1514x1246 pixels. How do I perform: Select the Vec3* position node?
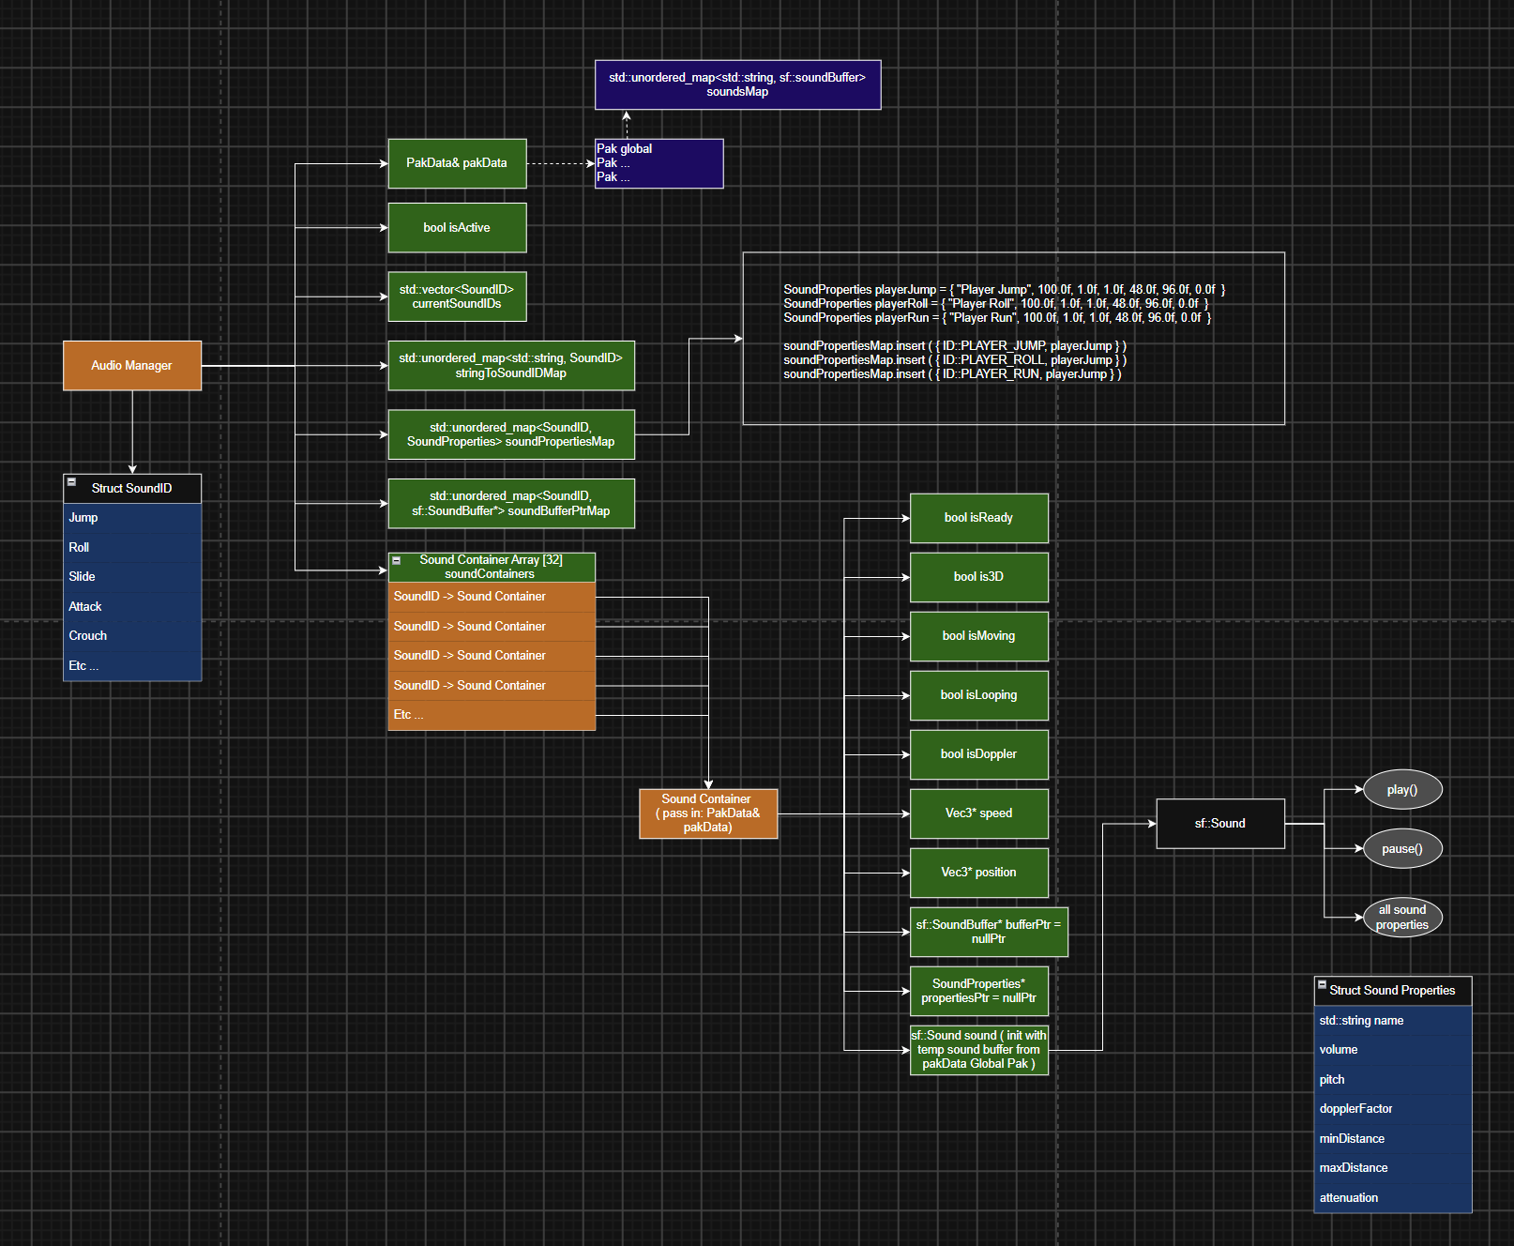point(979,873)
